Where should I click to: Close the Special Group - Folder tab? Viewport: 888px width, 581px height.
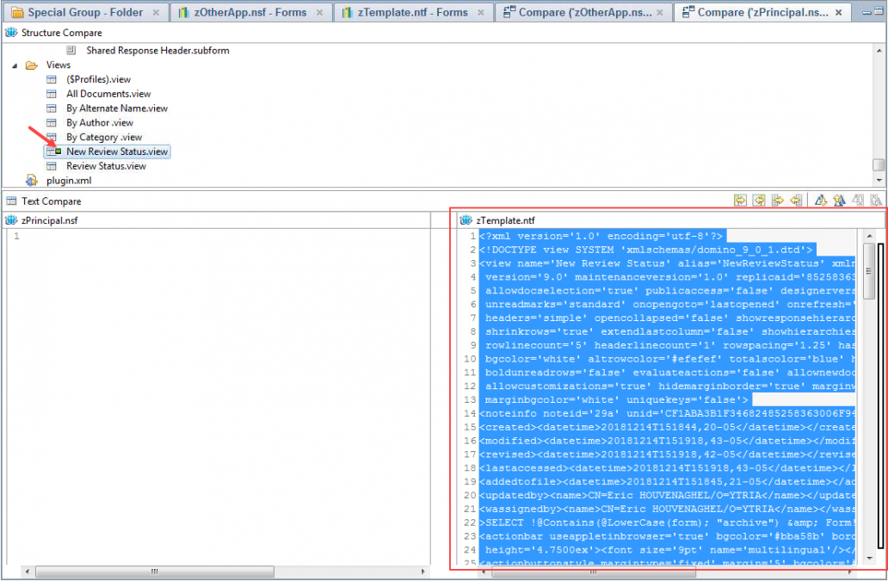click(156, 12)
